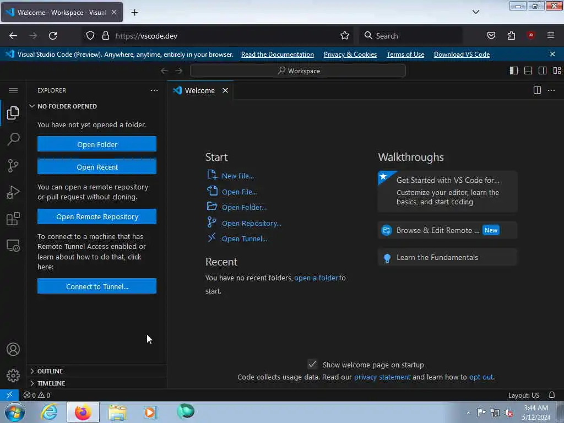Open the Search view in activity bar

point(13,139)
